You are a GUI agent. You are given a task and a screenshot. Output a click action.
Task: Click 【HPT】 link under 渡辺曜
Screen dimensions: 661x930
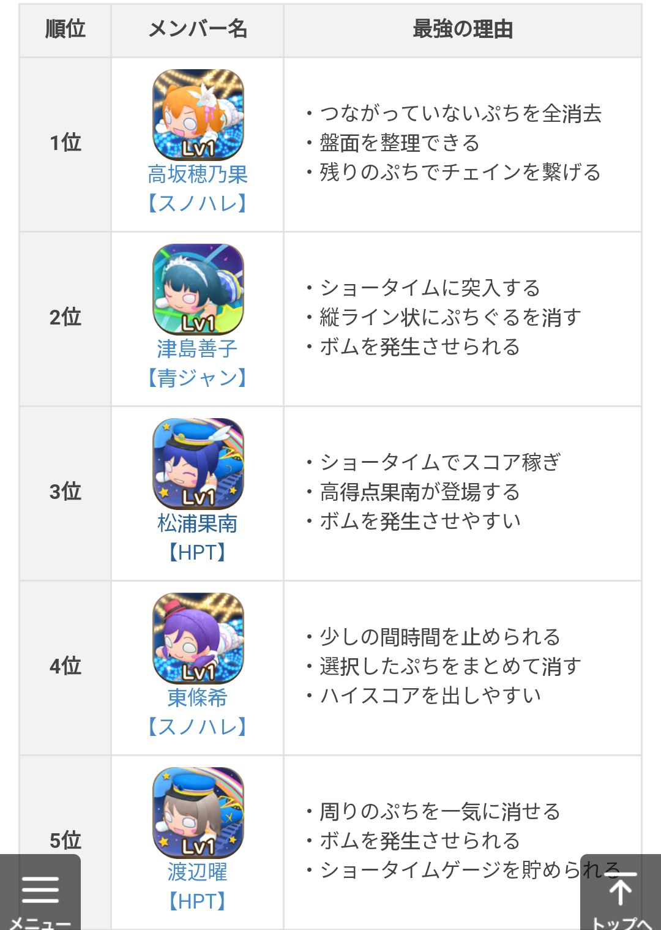(x=198, y=901)
